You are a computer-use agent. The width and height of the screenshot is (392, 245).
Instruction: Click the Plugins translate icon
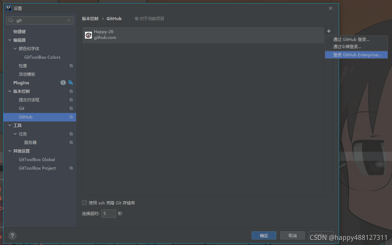pyautogui.click(x=70, y=83)
